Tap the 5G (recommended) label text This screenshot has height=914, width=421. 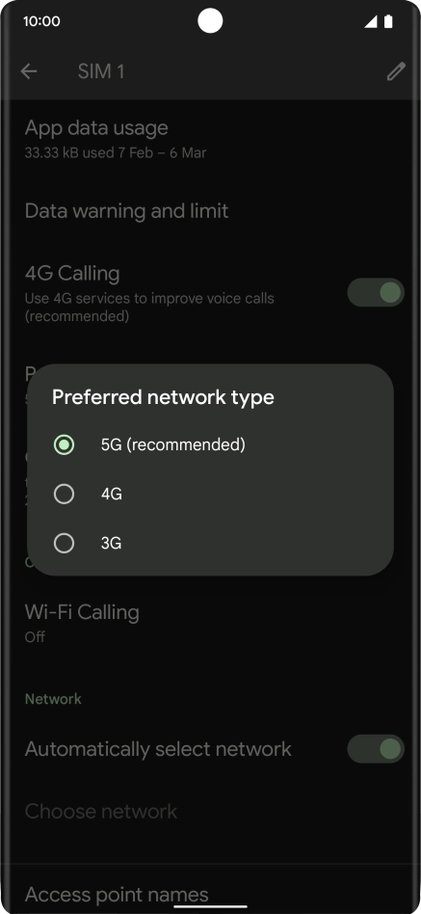pyautogui.click(x=173, y=445)
